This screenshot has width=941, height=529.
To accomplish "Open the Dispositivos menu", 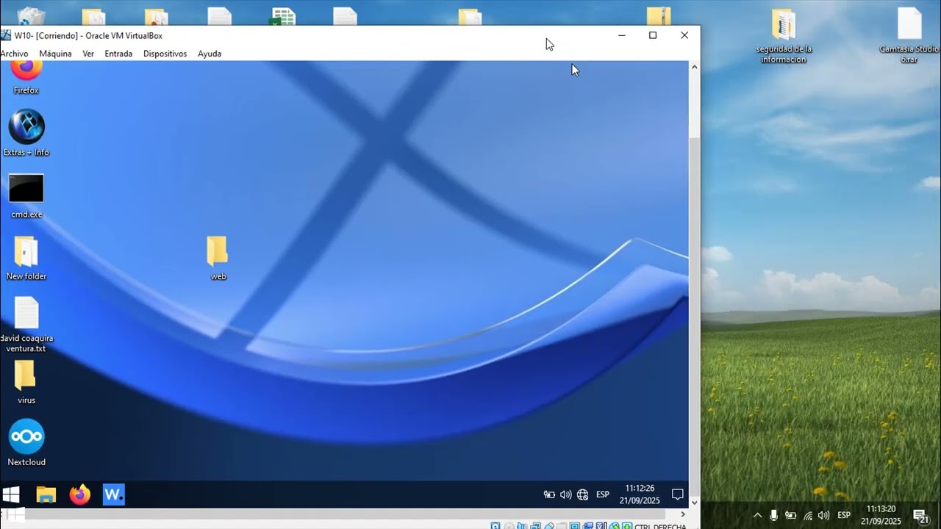I will click(165, 54).
